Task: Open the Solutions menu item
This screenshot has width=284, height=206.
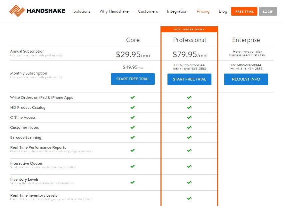Action: pyautogui.click(x=82, y=11)
